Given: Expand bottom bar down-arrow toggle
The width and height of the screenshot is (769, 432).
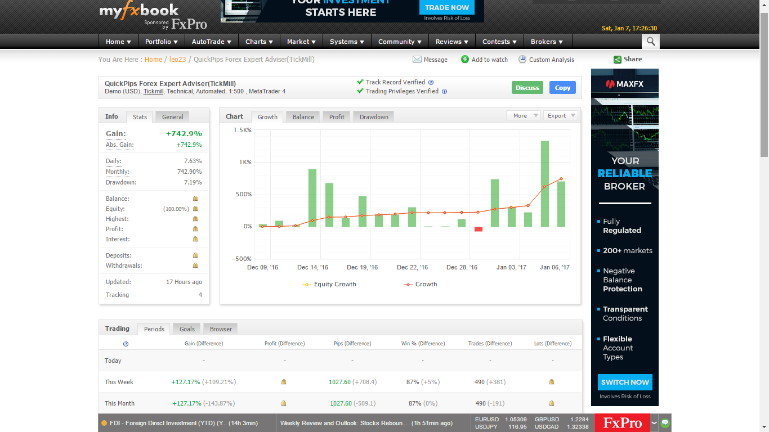Looking at the screenshot, I should tap(654, 422).
